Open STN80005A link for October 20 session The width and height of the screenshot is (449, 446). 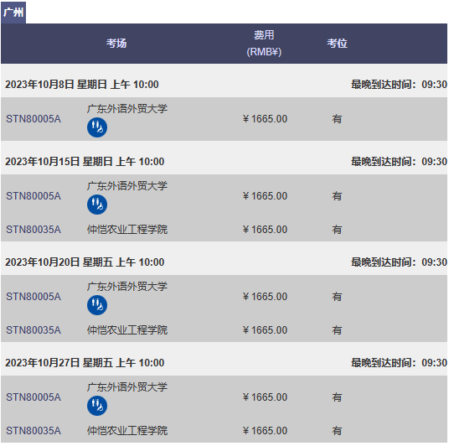[34, 297]
